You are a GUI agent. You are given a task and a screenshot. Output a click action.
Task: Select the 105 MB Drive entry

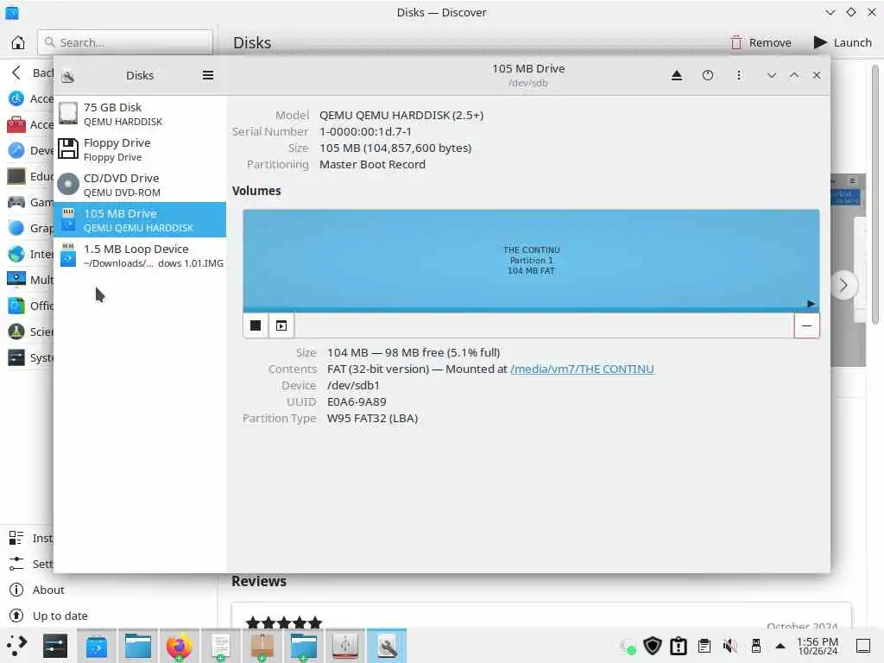(140, 220)
